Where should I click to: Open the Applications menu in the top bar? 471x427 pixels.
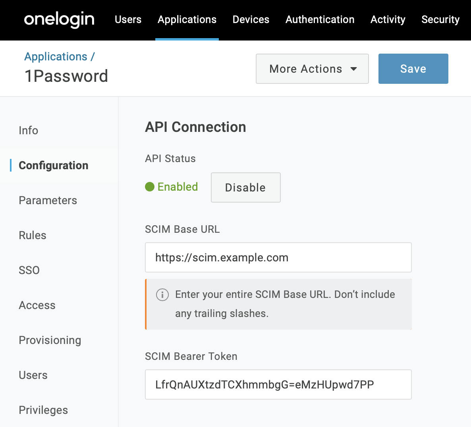pos(187,19)
